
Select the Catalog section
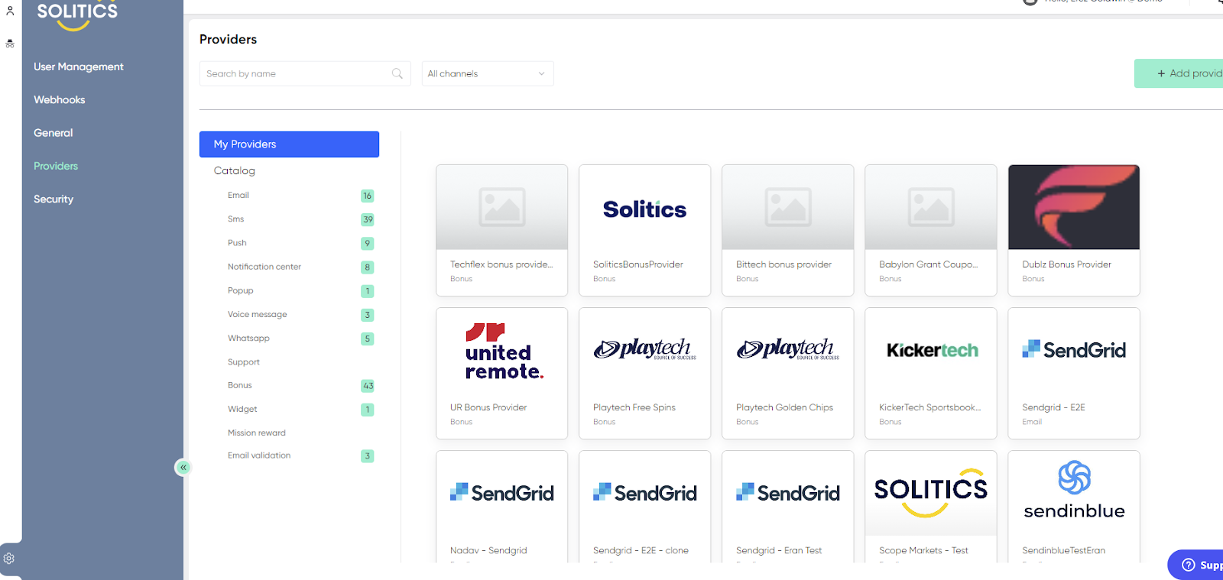click(x=234, y=170)
